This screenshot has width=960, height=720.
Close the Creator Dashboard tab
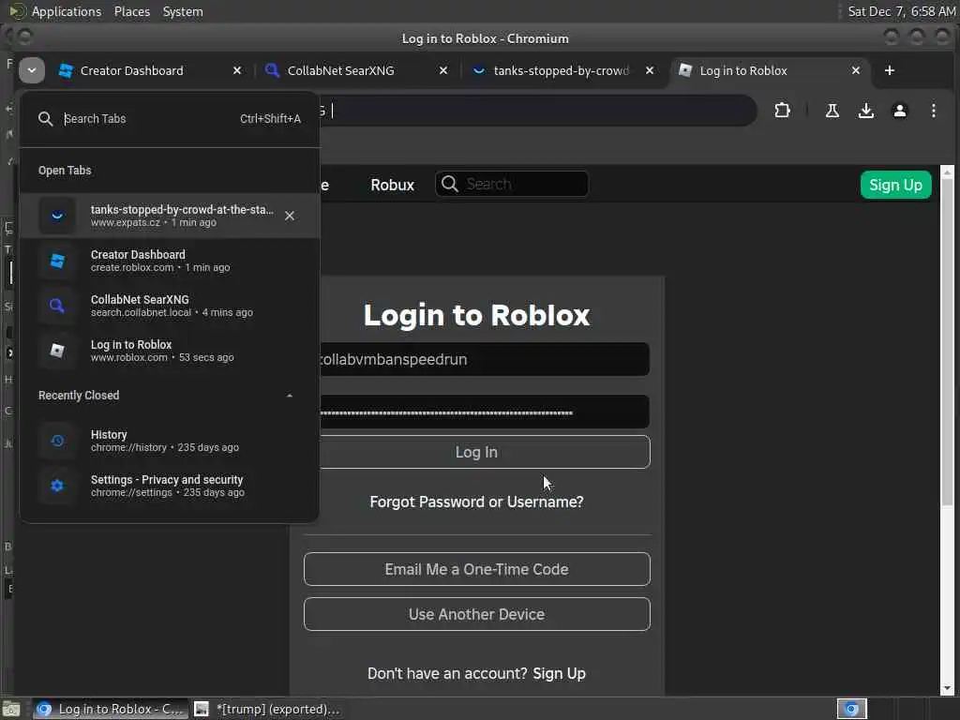[237, 71]
